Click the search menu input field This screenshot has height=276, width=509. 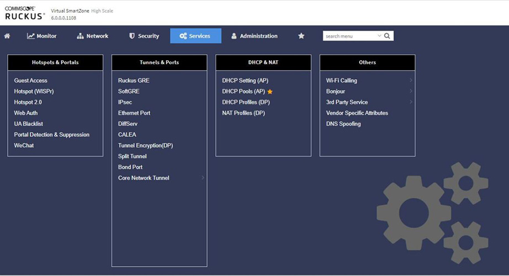pos(349,36)
